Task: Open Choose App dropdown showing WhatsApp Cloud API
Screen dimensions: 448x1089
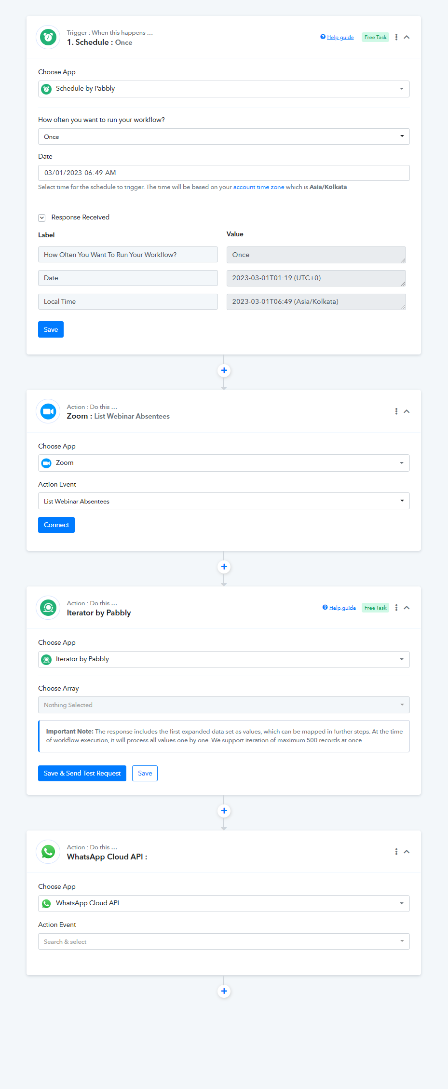Action: coord(224,903)
